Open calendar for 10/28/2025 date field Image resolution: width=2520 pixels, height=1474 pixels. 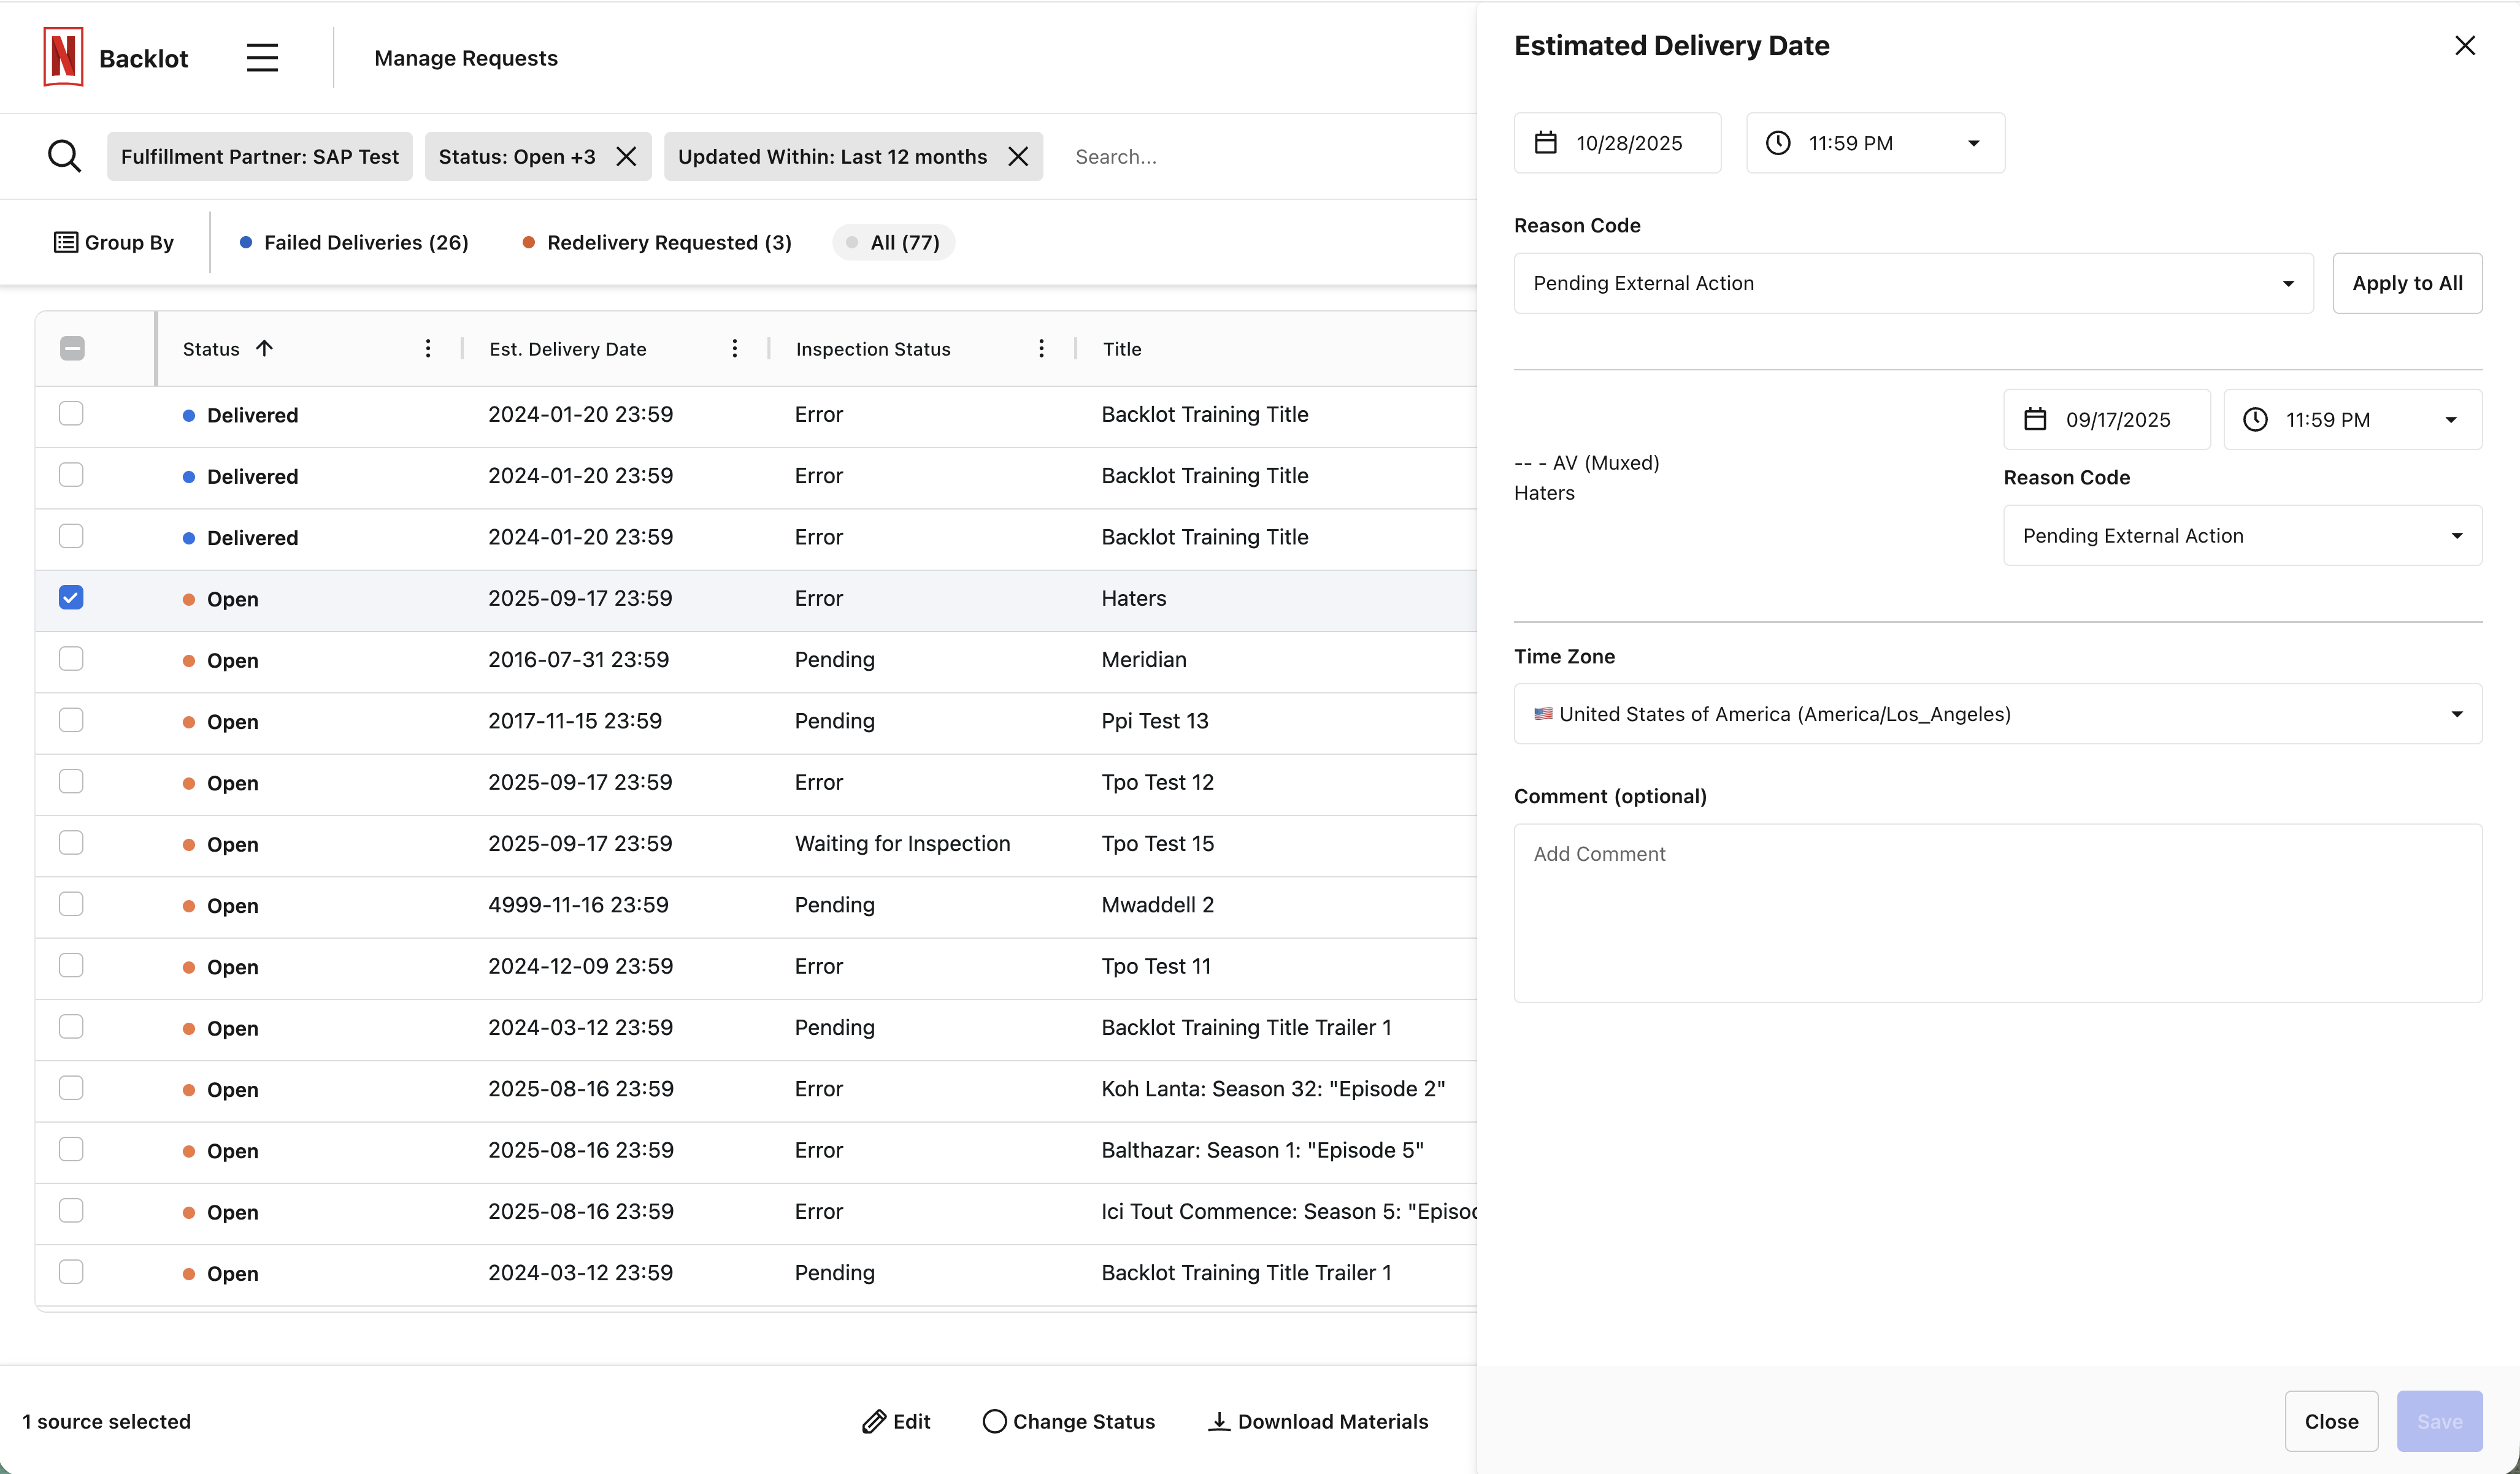tap(1546, 143)
